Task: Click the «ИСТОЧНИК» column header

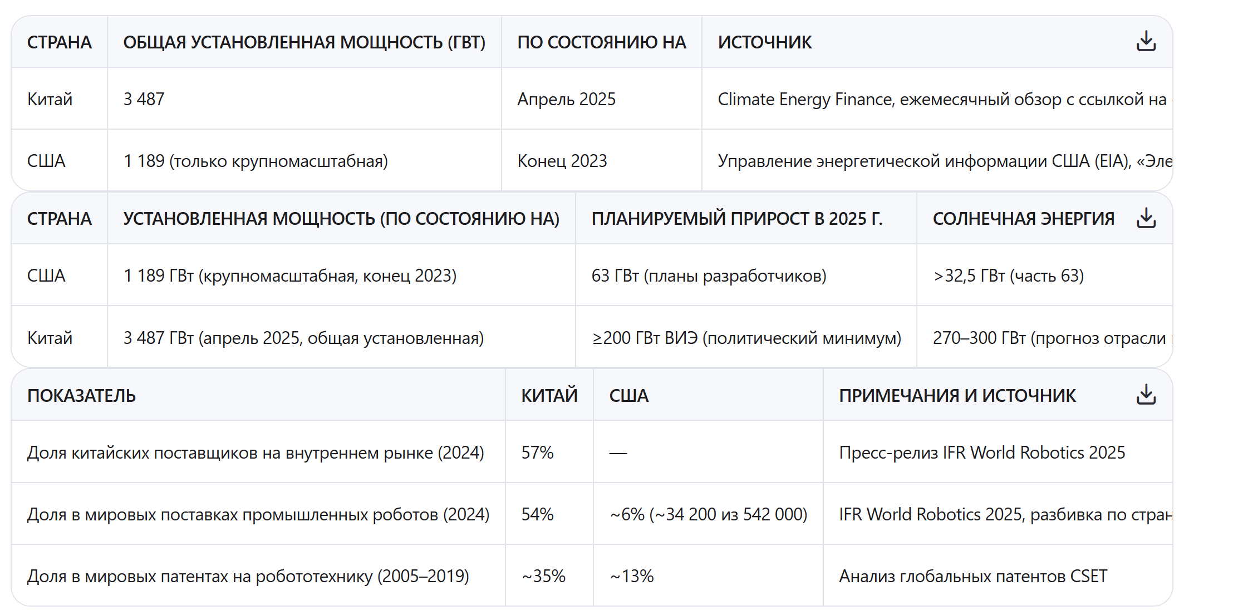Action: point(764,42)
